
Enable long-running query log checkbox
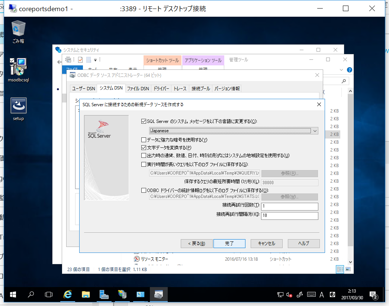(144, 164)
